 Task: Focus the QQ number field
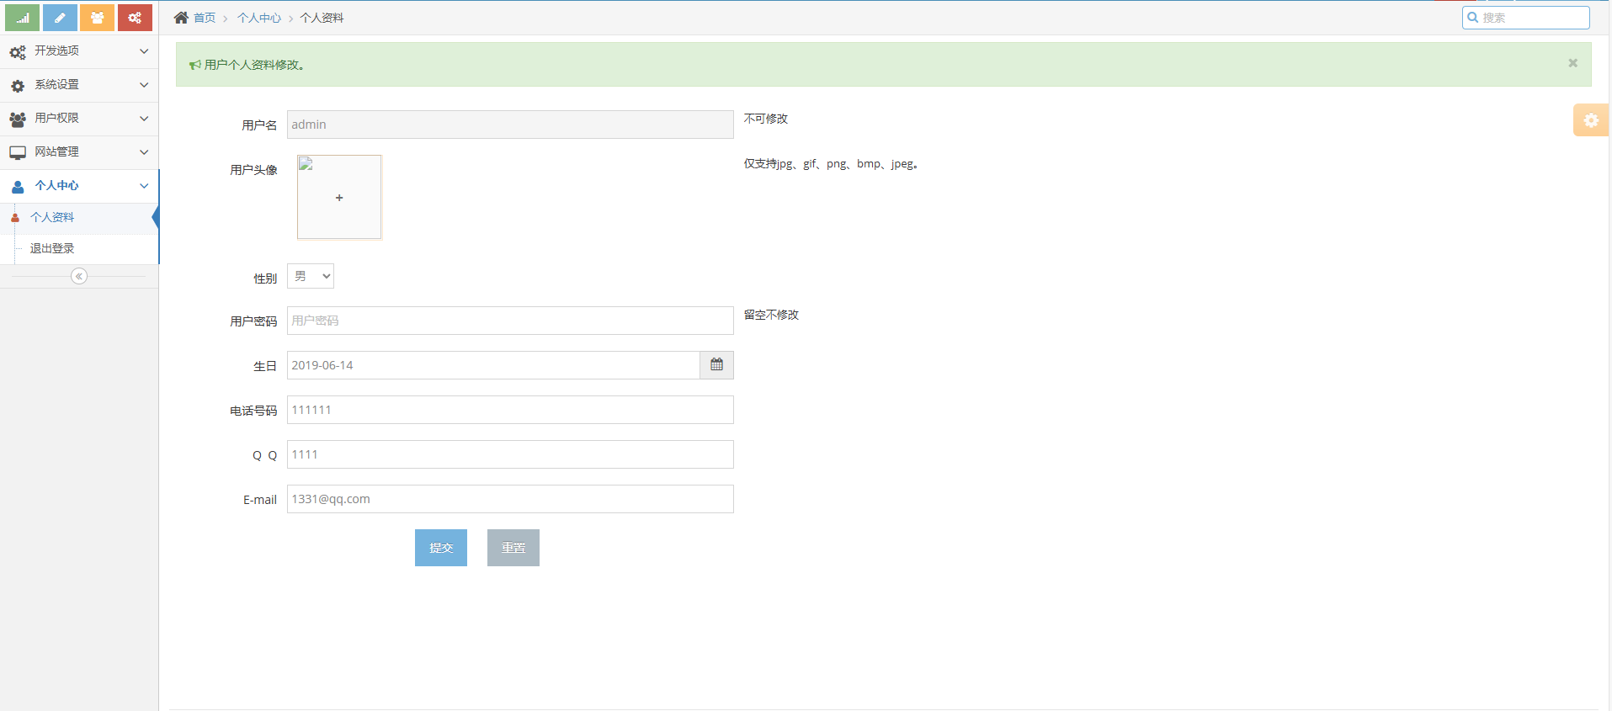coord(510,454)
